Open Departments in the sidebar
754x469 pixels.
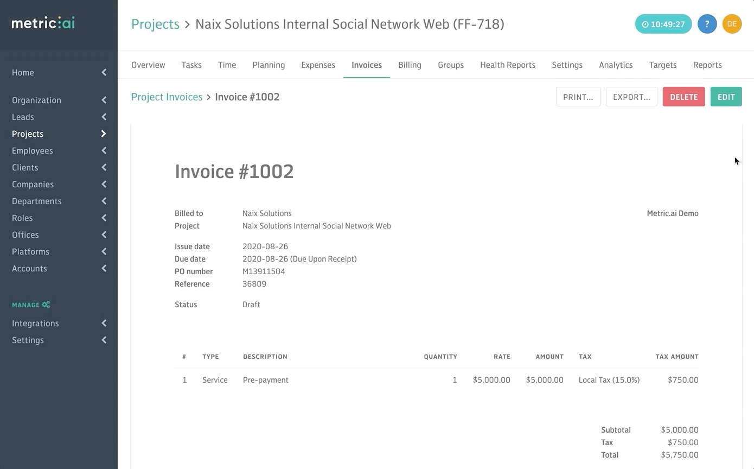(x=37, y=201)
